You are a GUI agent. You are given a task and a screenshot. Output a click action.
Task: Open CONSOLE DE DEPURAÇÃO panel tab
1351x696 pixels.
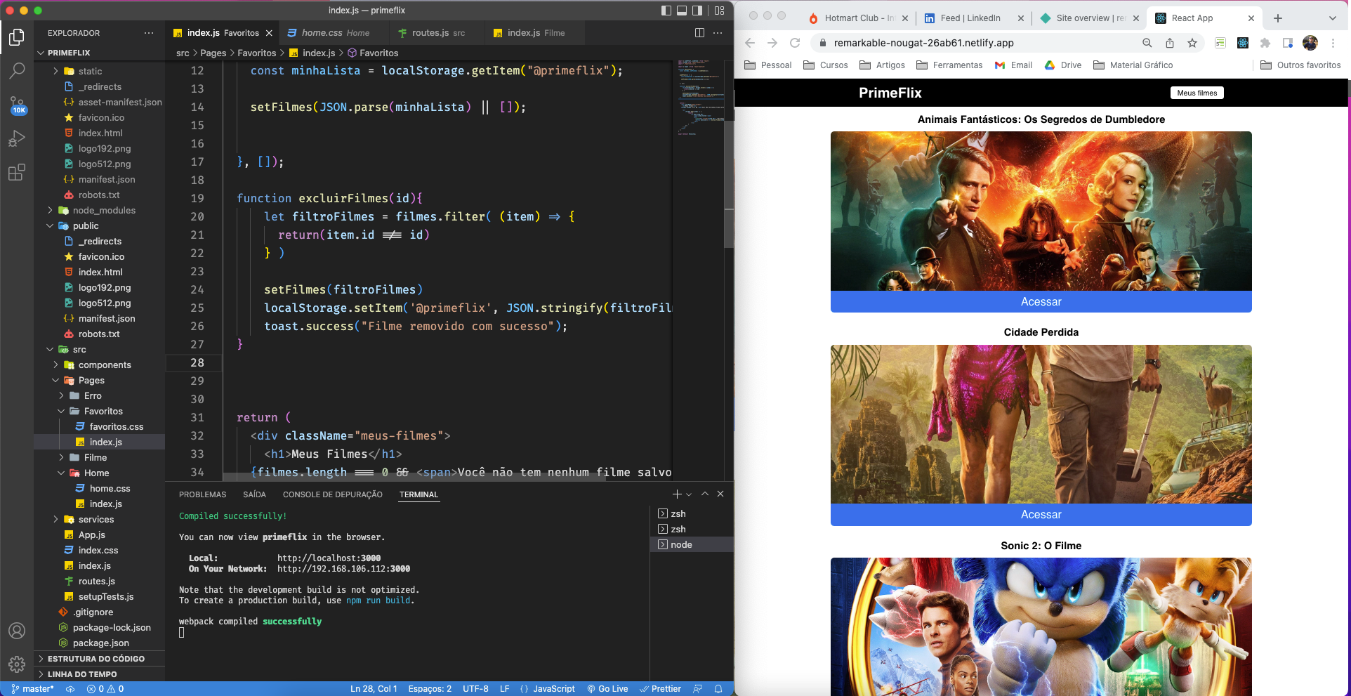pos(333,494)
